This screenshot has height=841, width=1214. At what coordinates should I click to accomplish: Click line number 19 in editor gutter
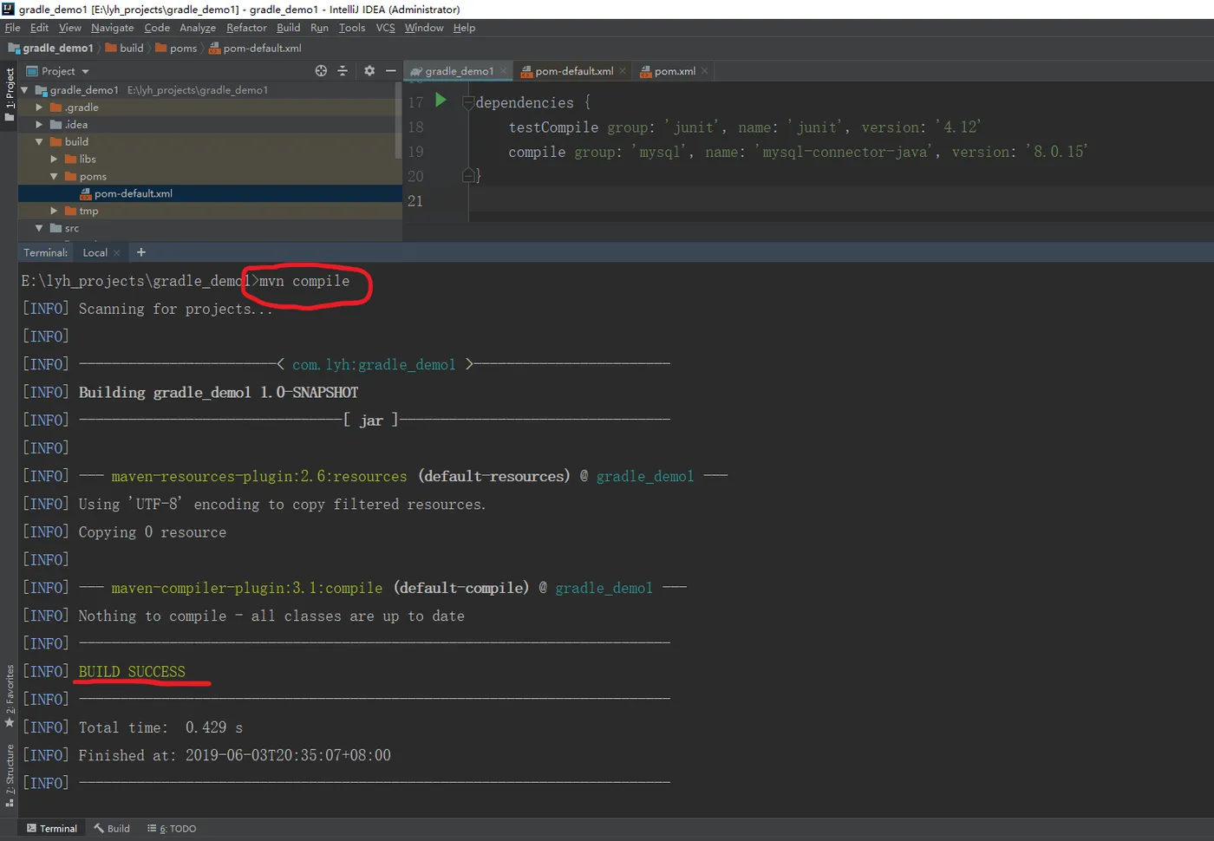[415, 152]
